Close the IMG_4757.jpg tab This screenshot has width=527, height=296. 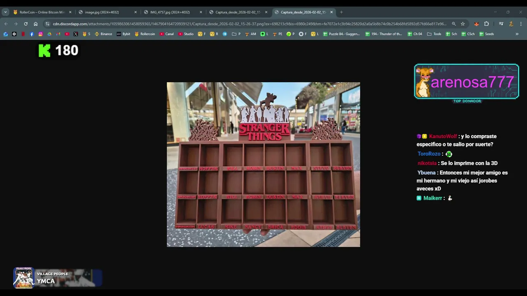(201, 12)
